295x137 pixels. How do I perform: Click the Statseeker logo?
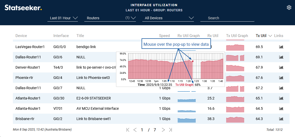pyautogui.click(x=23, y=8)
